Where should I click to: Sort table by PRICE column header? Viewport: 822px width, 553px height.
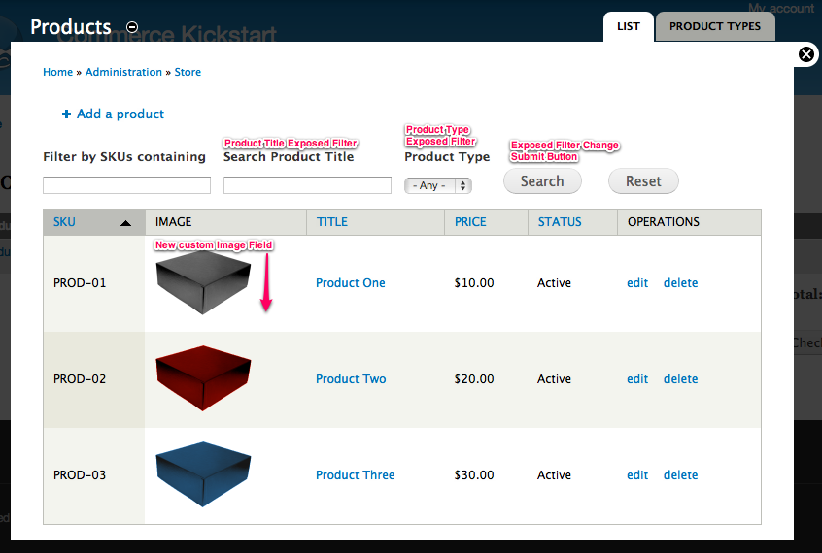470,222
